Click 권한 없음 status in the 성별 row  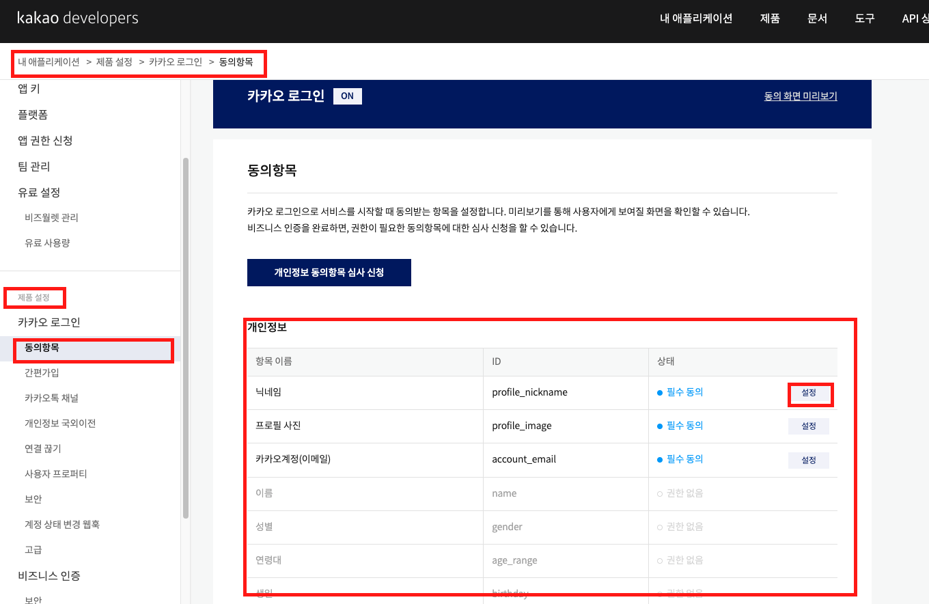tap(680, 527)
